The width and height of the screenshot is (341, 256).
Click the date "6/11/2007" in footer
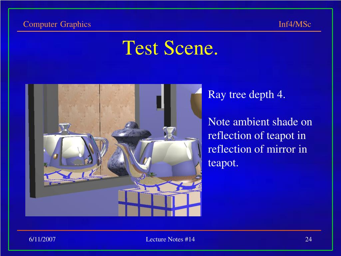tap(42, 239)
